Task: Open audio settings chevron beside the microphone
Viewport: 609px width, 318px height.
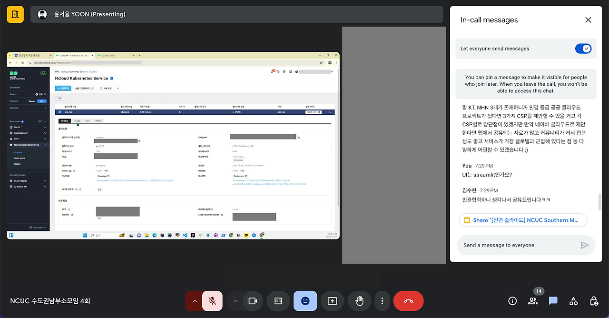Action: [194, 301]
